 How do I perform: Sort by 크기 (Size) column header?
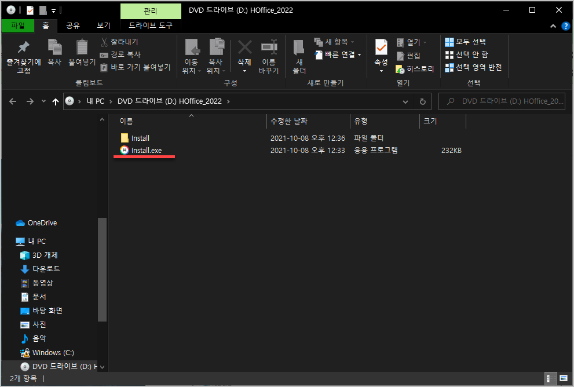[443, 121]
